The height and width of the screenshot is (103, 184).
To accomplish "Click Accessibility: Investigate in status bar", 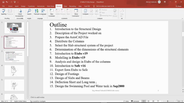I will click(x=38, y=101).
